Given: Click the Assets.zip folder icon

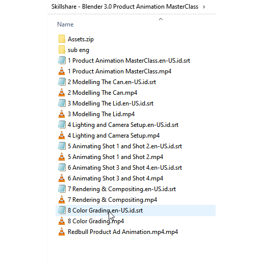Looking at the screenshot, I should (62, 39).
